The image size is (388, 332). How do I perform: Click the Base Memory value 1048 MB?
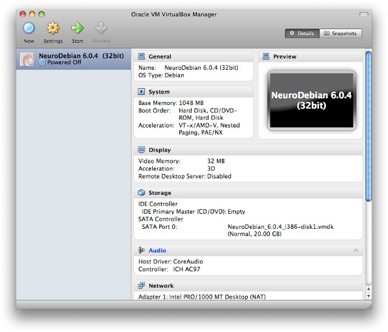pyautogui.click(x=191, y=103)
